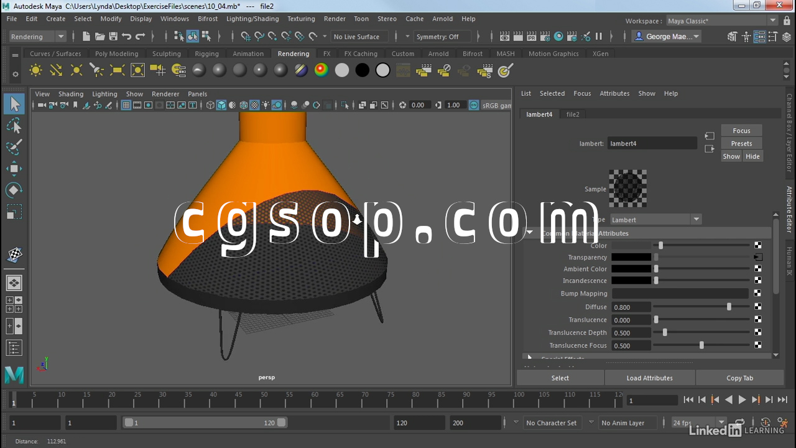
Task: Activate the Rotate tool in the toolbox
Action: tap(14, 190)
